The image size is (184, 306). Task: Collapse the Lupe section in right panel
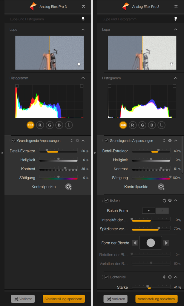point(176,30)
